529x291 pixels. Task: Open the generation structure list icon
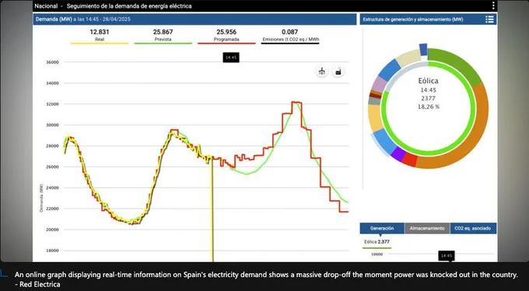click(489, 19)
